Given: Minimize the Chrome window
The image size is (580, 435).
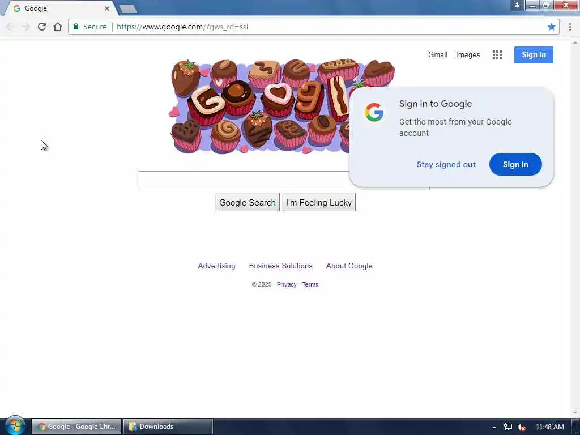Looking at the screenshot, I should click(532, 5).
